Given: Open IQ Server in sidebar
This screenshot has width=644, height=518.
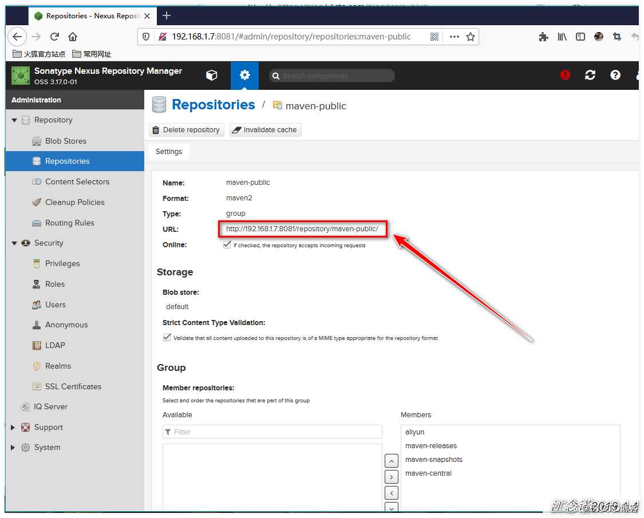Looking at the screenshot, I should pos(50,406).
